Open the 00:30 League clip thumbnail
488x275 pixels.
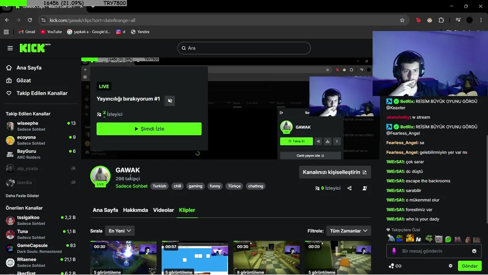[124, 258]
